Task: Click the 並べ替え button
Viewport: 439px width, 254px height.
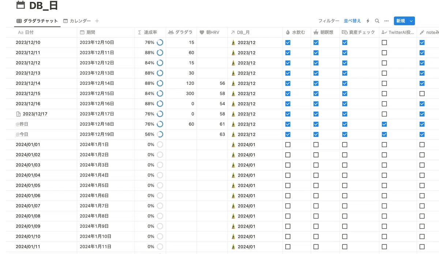Action: [x=352, y=21]
